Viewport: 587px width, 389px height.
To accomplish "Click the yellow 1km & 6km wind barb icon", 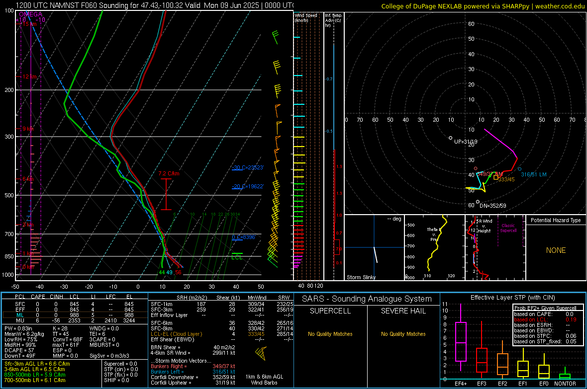I will click(261, 353).
